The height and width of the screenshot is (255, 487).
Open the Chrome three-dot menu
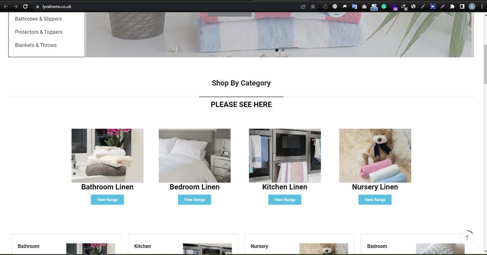pos(481,6)
